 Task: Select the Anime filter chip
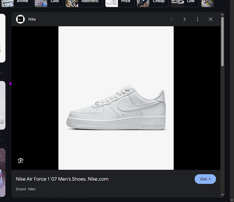(x=16, y=3)
